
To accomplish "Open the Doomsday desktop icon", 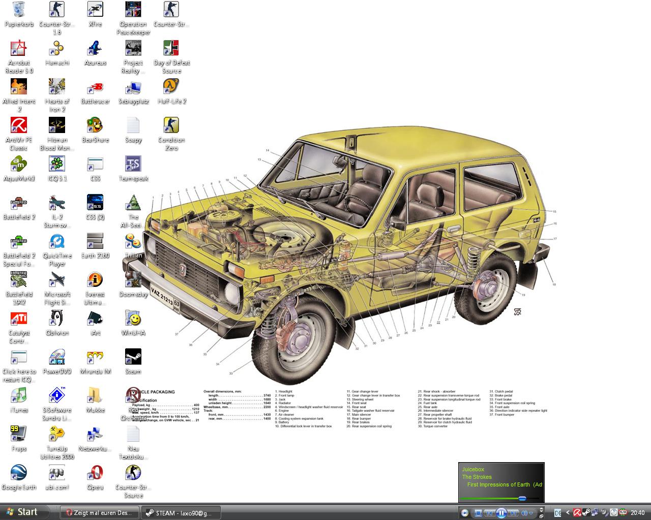I will tap(133, 285).
